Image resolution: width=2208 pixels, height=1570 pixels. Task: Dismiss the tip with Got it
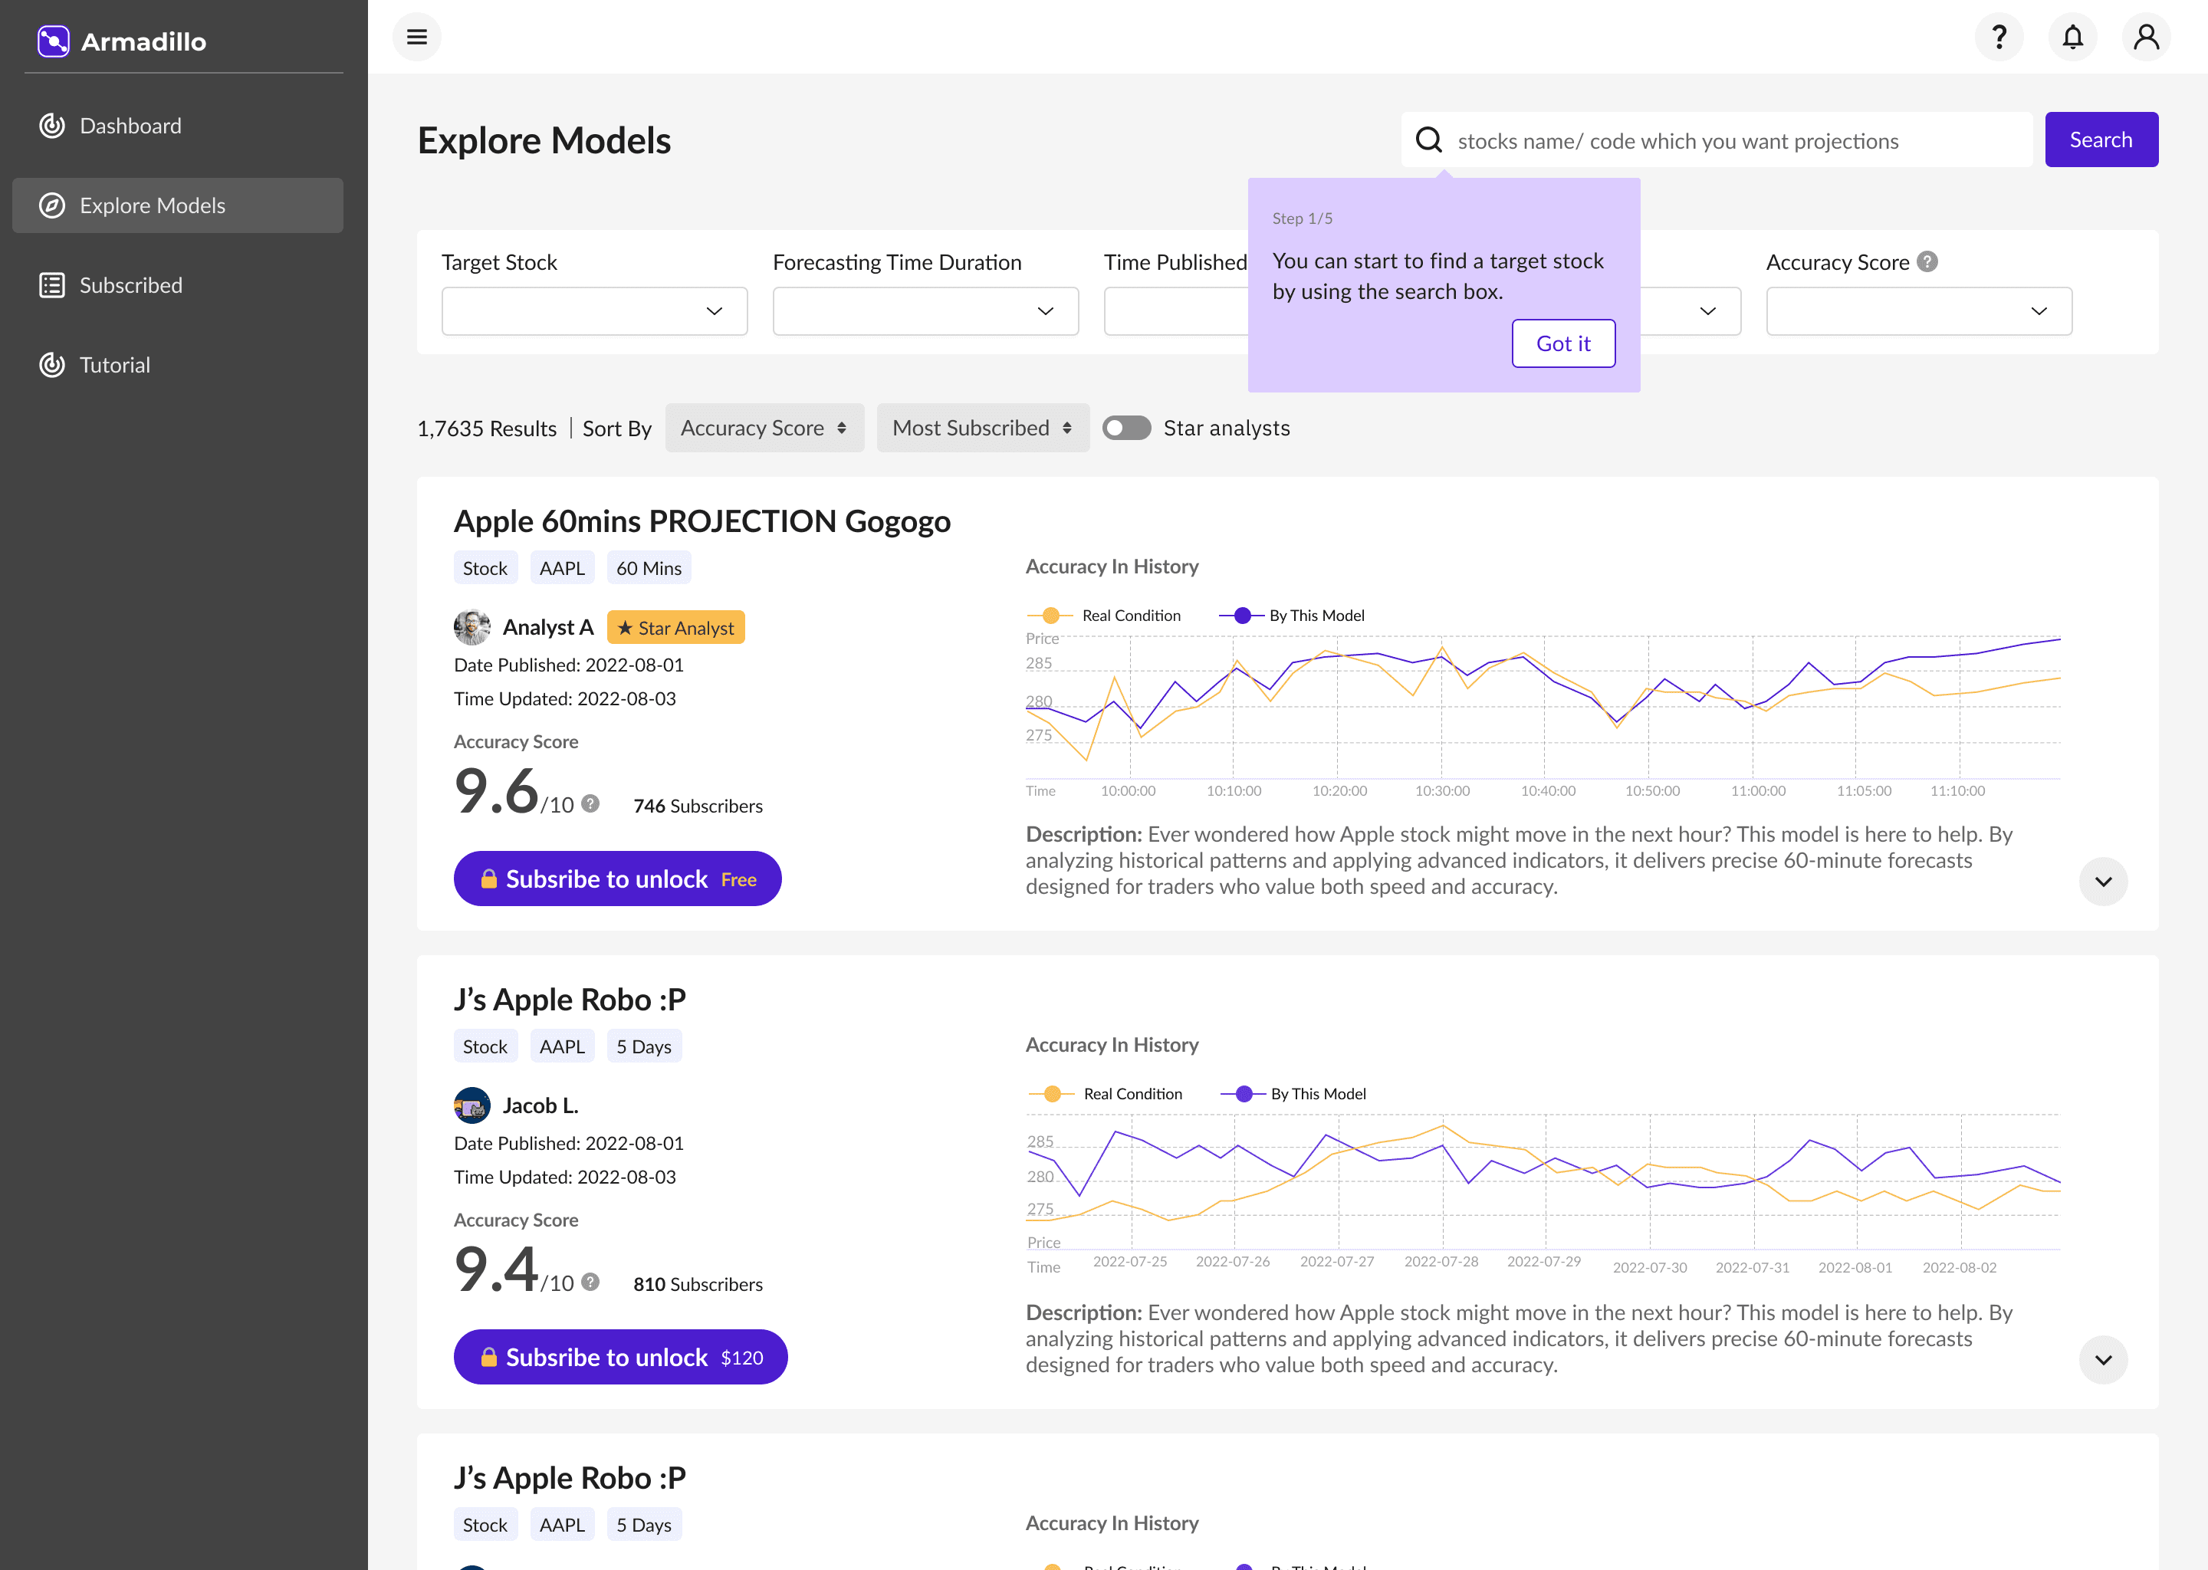click(x=1563, y=343)
